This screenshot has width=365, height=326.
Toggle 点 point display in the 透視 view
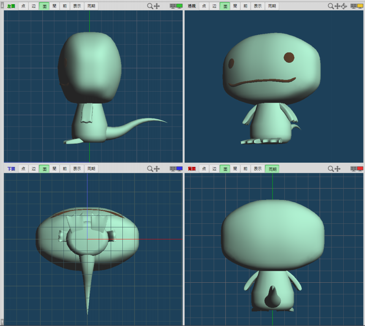(204, 6)
